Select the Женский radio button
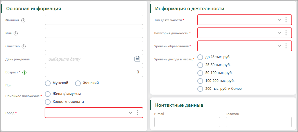This screenshot has height=132, width=298. tap(78, 83)
